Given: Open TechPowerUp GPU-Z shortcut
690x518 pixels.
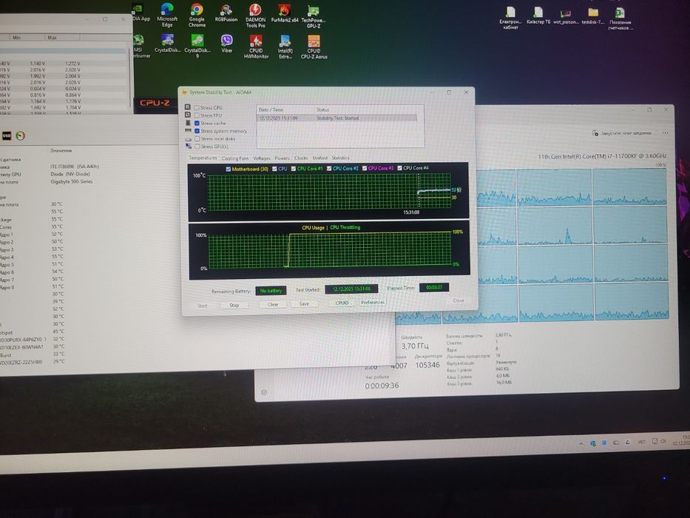Looking at the screenshot, I should pos(314,16).
